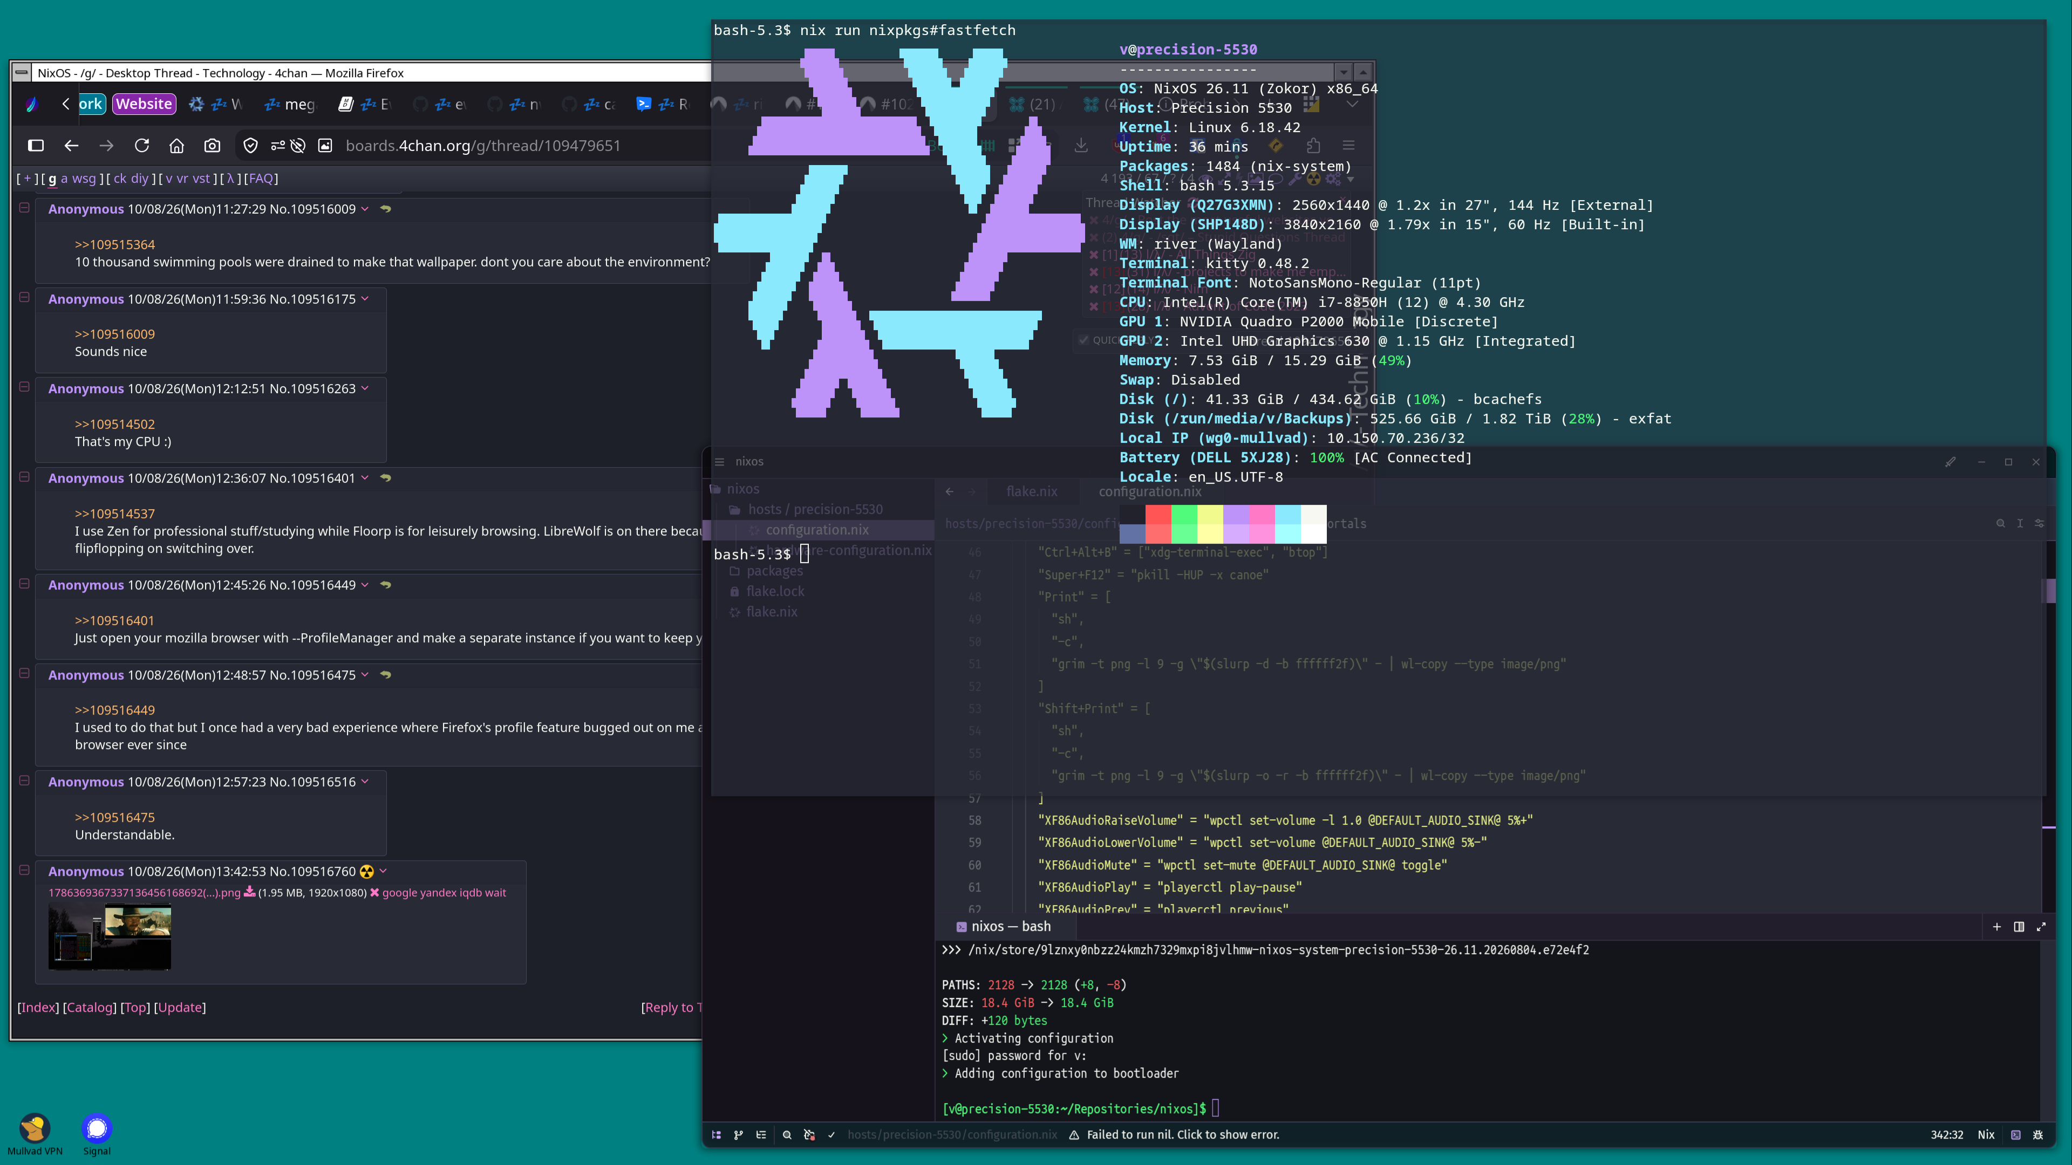Viewport: 2072px width, 1165px height.
Task: Select the Nix language selector in status bar
Action: coord(1986,1134)
